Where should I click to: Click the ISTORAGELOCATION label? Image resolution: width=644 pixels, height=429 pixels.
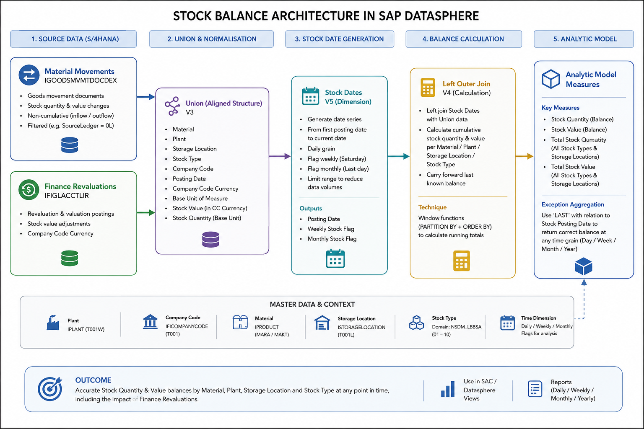[x=361, y=327]
